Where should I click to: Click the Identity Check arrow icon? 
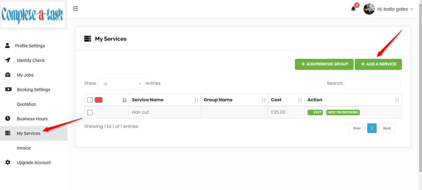pos(8,60)
